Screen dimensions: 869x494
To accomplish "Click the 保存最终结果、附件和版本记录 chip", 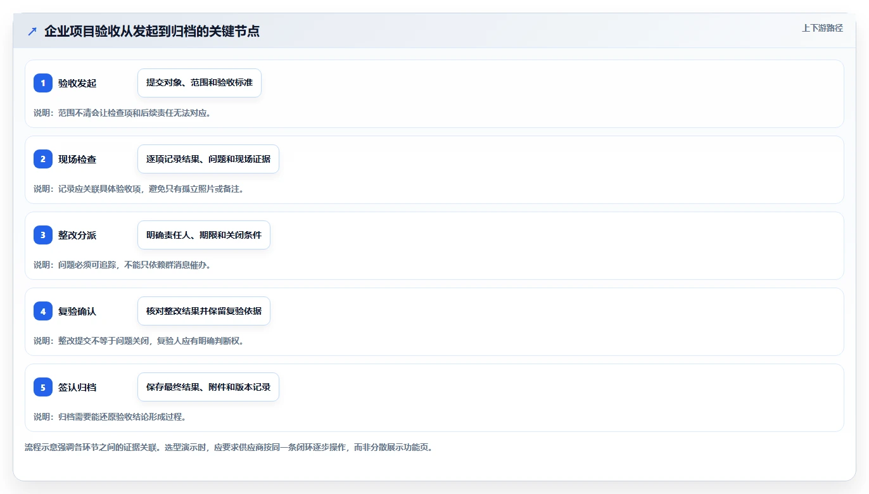I will (208, 387).
